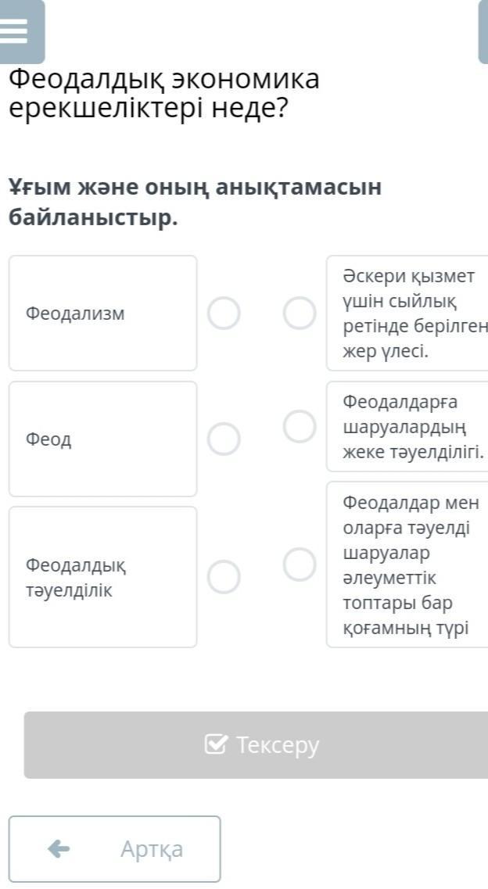Select the radio circle next to Феодализм

(224, 314)
